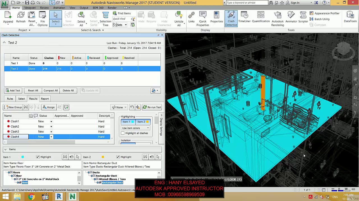The height and width of the screenshot is (201, 359).
Task: Click the Reset All button
Action: click(33, 90)
